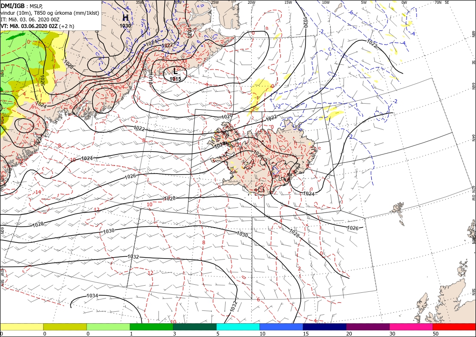Click the legend value '50'
The height and width of the screenshot is (337, 476).
436,334
